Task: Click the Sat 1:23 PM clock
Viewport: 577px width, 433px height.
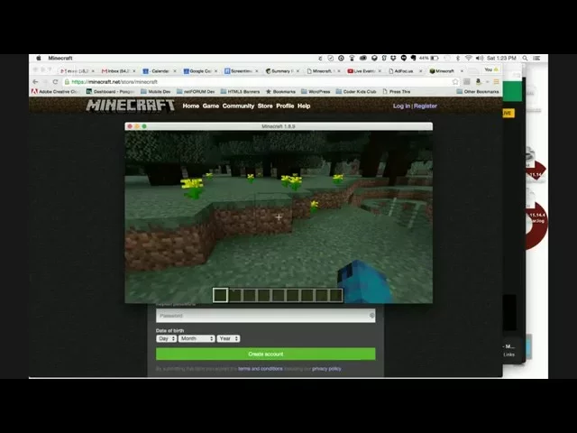Action: click(x=501, y=58)
